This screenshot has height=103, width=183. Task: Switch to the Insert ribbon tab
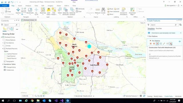pyautogui.click(x=20, y=6)
